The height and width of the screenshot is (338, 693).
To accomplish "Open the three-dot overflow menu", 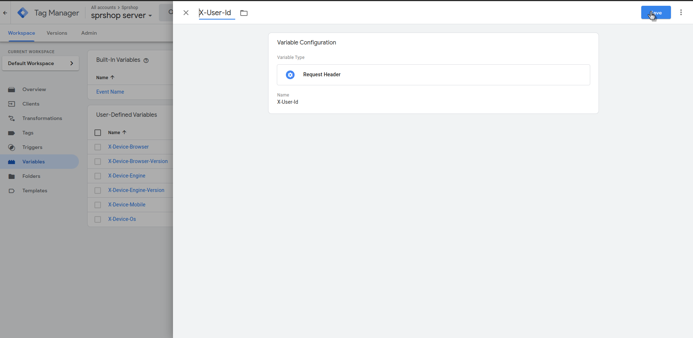I will [681, 12].
